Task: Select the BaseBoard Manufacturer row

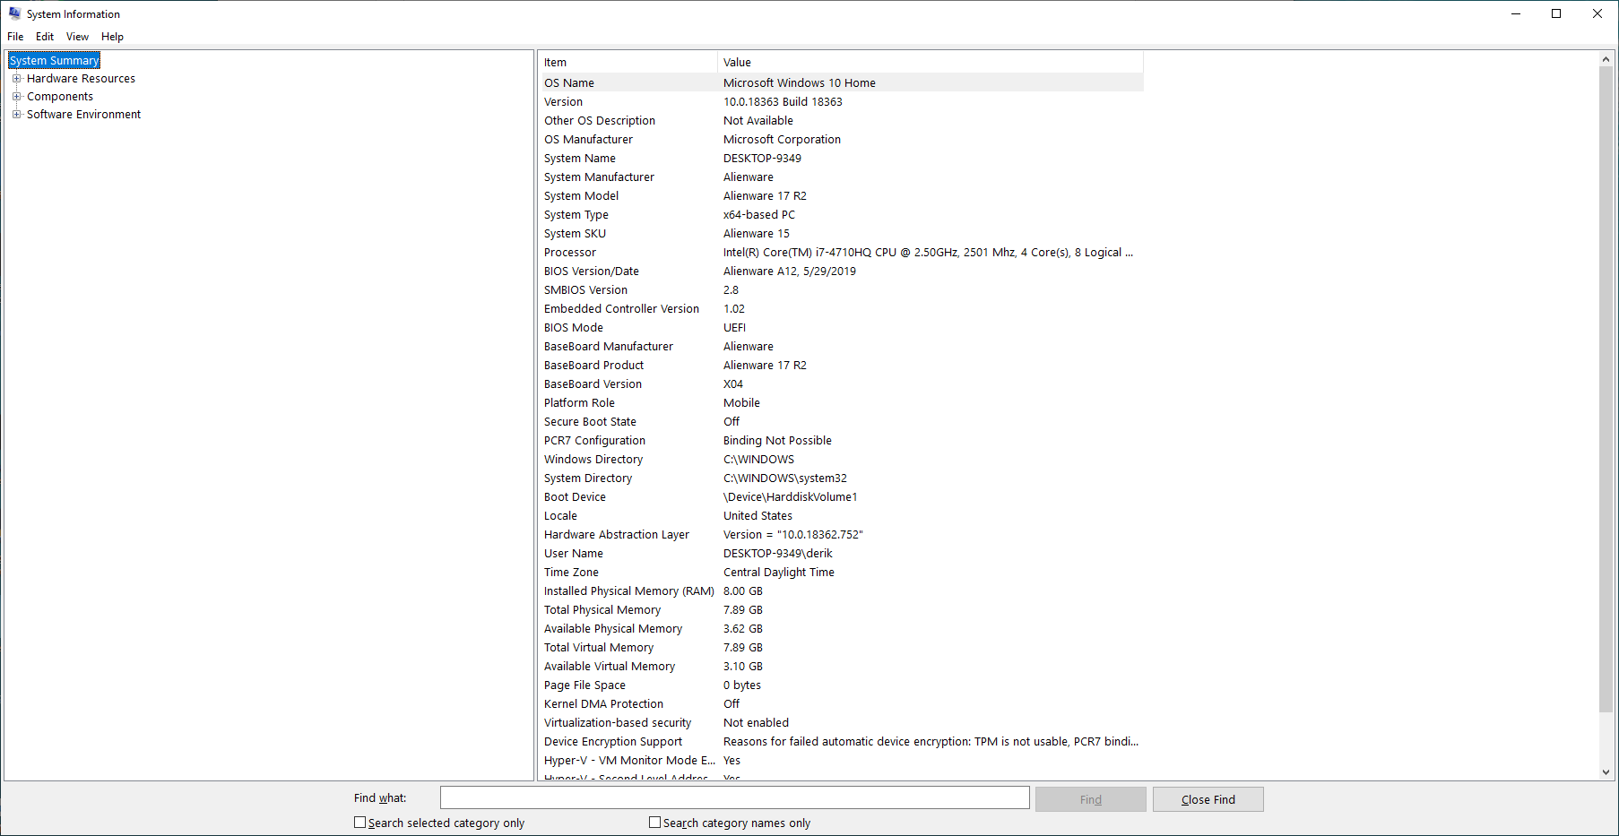Action: (x=841, y=346)
